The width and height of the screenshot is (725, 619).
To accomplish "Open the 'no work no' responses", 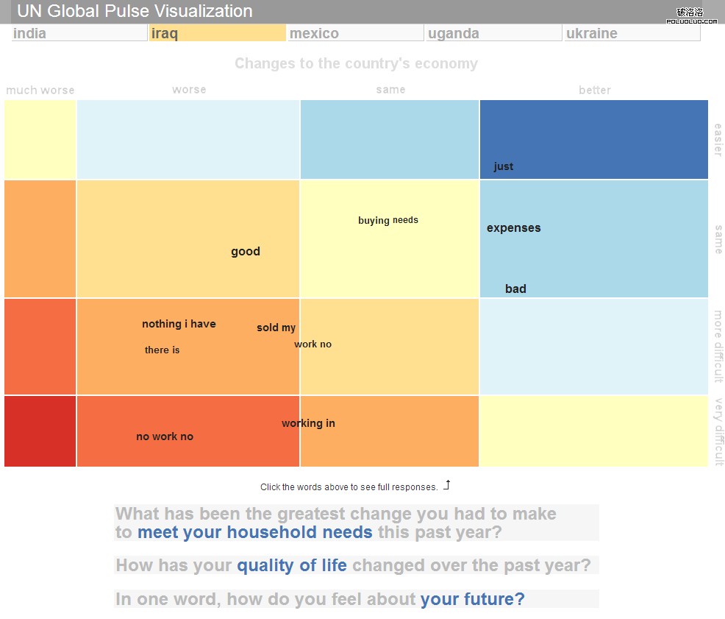I will point(165,436).
